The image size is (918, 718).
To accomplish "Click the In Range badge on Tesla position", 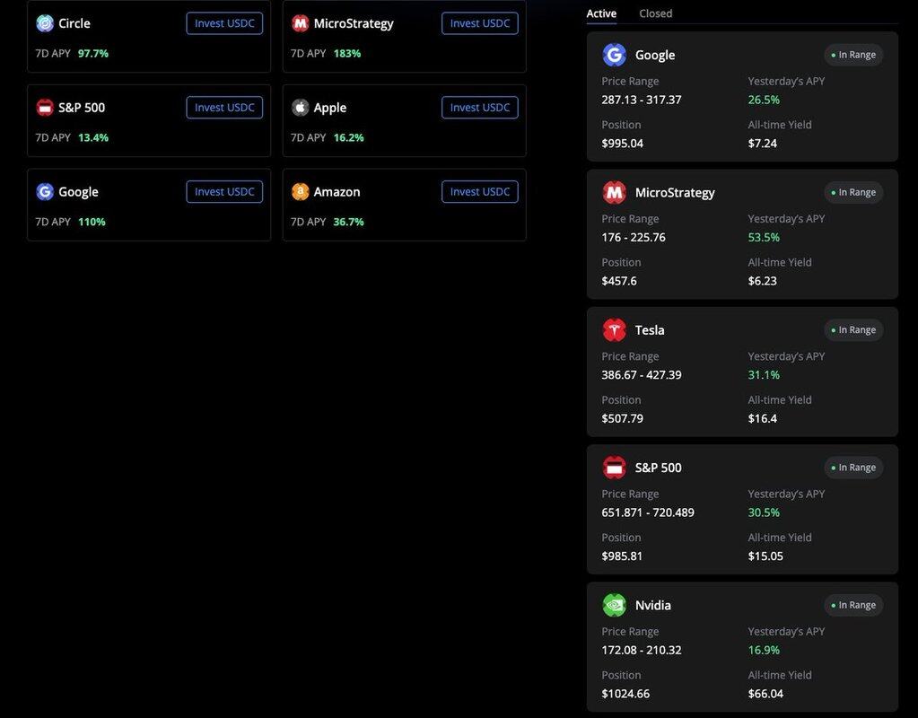I will pos(853,330).
